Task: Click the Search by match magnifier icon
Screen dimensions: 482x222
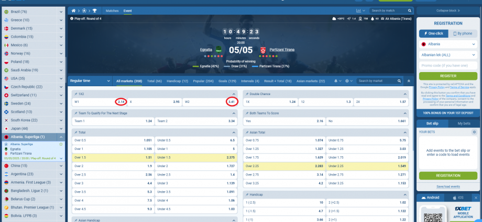Action: (410, 11)
